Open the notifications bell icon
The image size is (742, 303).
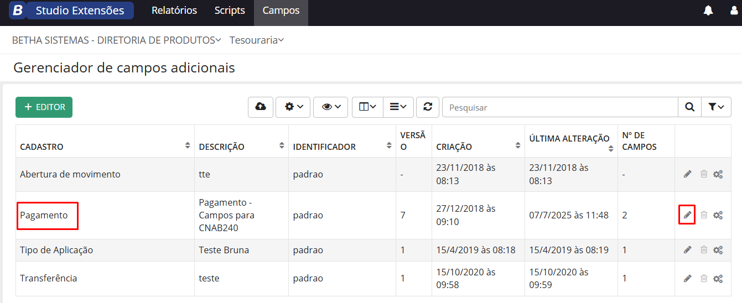pos(708,11)
